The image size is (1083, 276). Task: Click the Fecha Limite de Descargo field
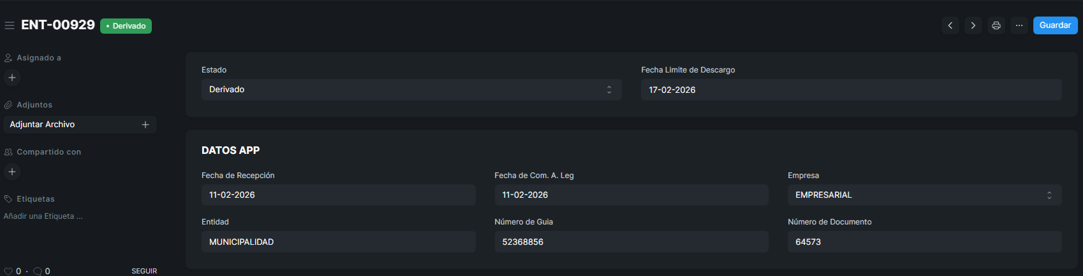tap(851, 90)
